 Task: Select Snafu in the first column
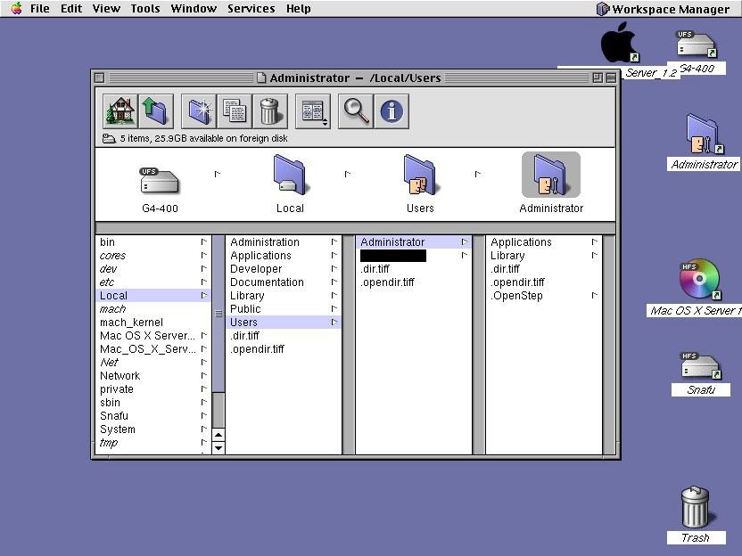pyautogui.click(x=153, y=416)
